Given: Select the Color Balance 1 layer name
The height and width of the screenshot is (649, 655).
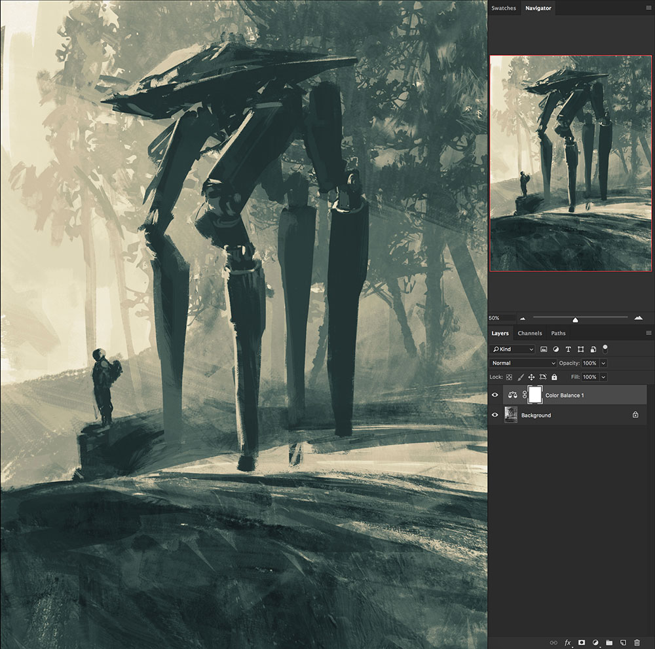Looking at the screenshot, I should tap(565, 395).
